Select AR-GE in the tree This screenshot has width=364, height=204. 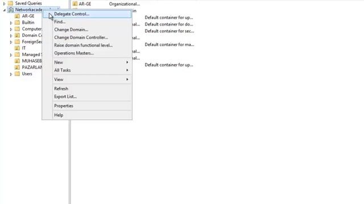28,16
